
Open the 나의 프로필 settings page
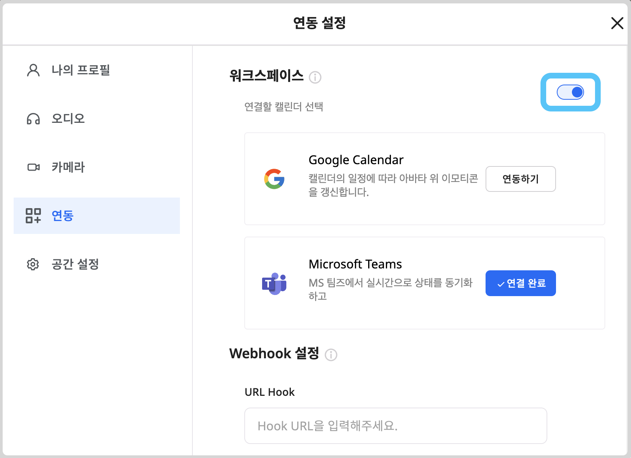[x=81, y=70]
